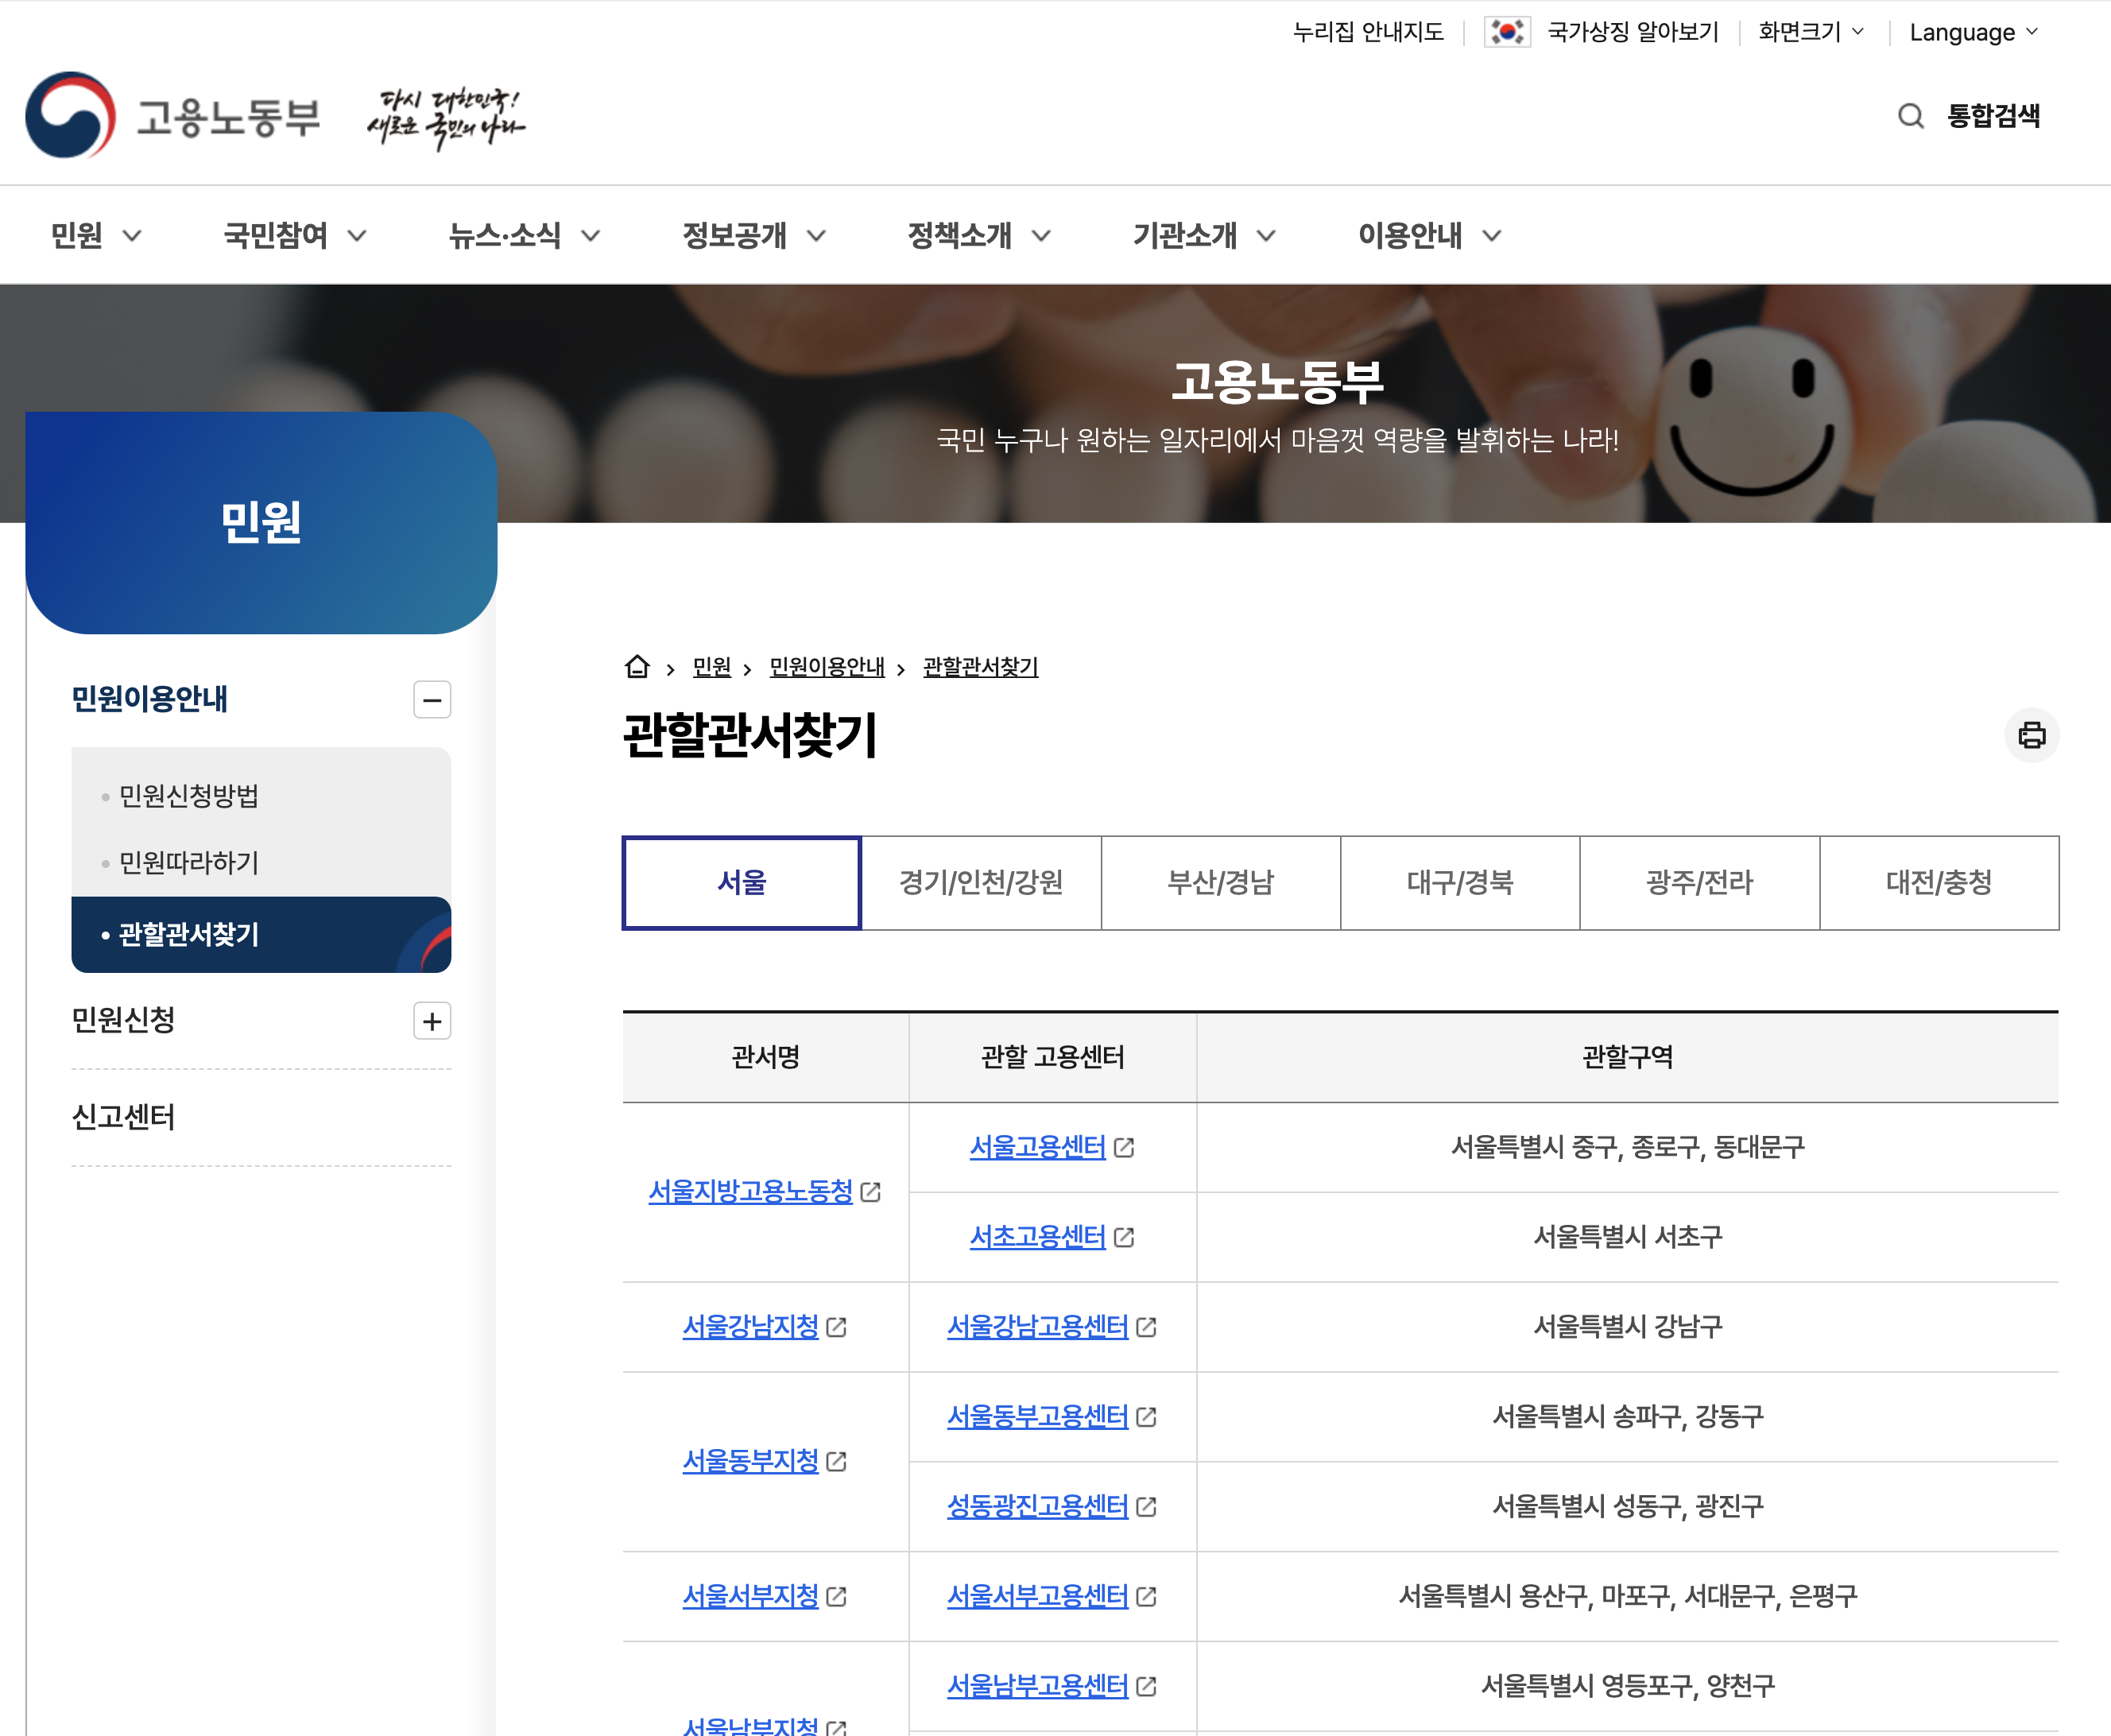The height and width of the screenshot is (1736, 2111).
Task: Select 민원따라하기 in the sidebar
Action: coord(189,862)
